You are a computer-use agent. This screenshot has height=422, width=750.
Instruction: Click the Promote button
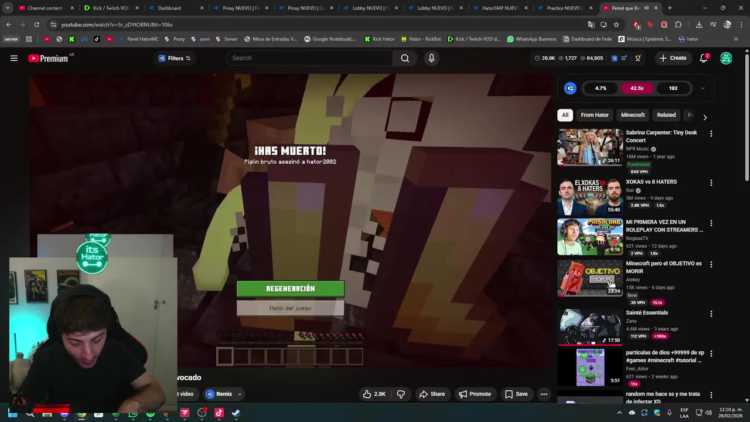pos(475,394)
